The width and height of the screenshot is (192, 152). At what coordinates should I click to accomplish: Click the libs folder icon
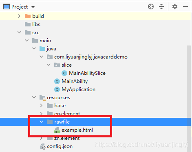pos(28,24)
